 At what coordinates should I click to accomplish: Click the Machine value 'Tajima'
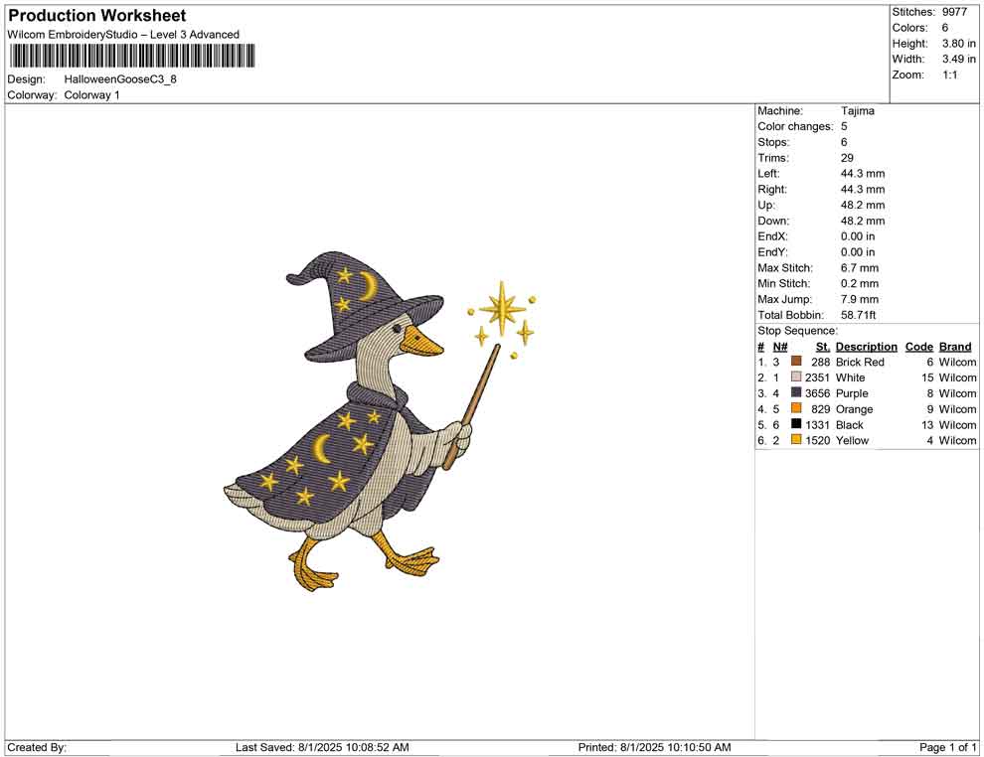[857, 111]
